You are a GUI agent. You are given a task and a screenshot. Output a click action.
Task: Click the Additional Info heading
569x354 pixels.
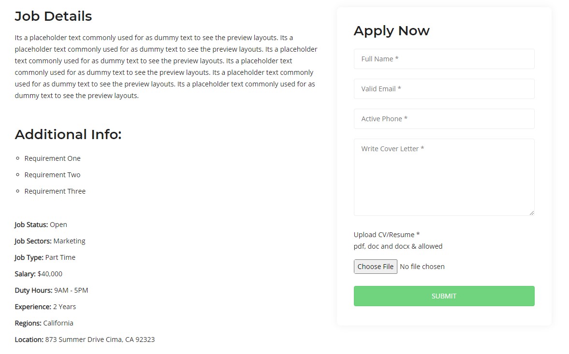click(68, 134)
